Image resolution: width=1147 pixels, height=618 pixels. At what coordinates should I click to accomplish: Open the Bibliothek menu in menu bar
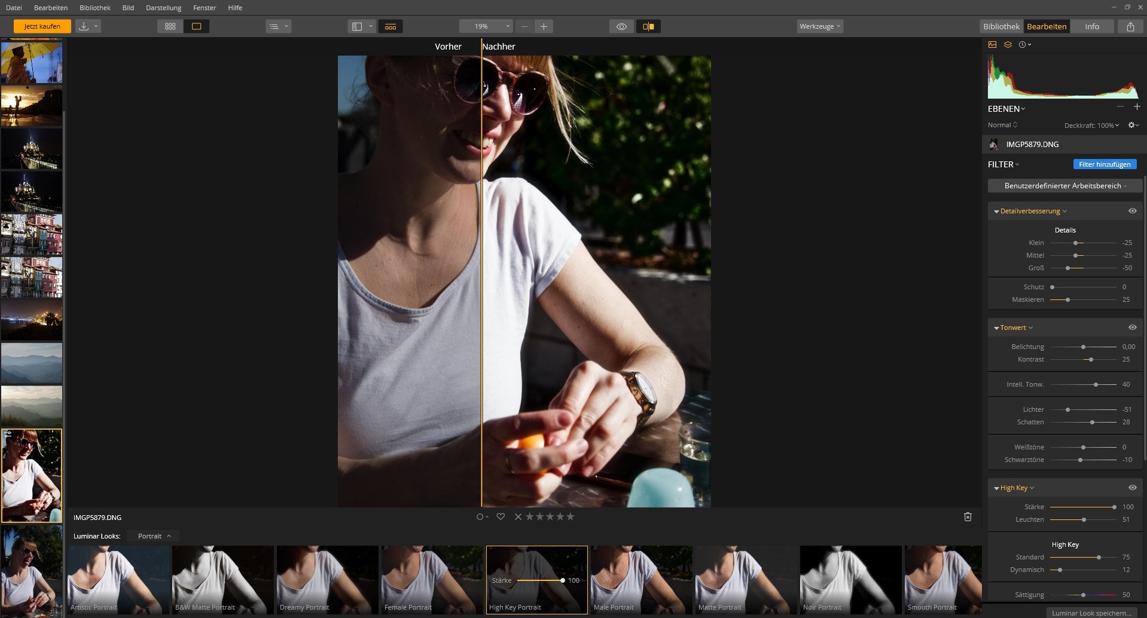coord(95,8)
